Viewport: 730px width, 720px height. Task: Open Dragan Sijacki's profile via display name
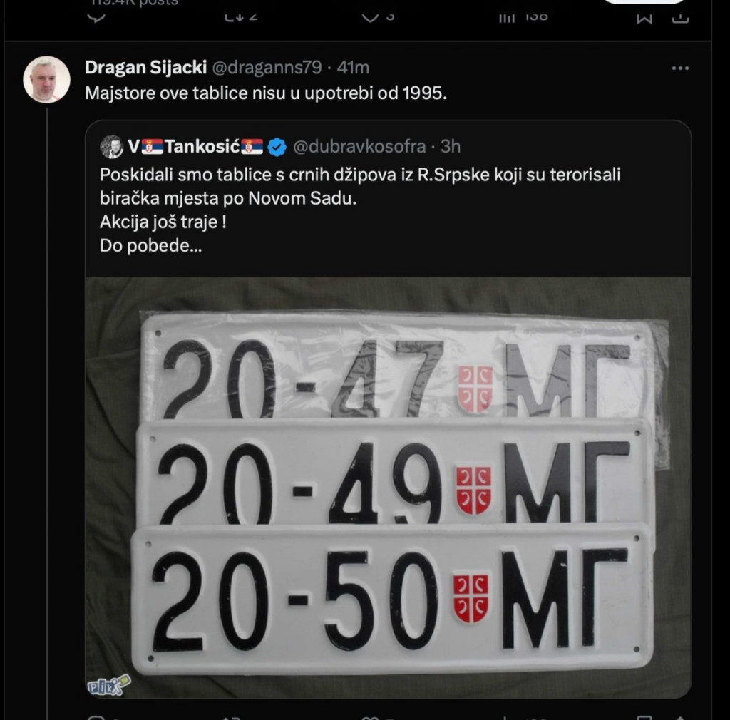pos(145,68)
